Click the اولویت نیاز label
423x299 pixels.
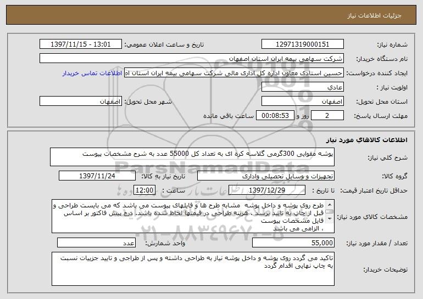(x=392, y=87)
